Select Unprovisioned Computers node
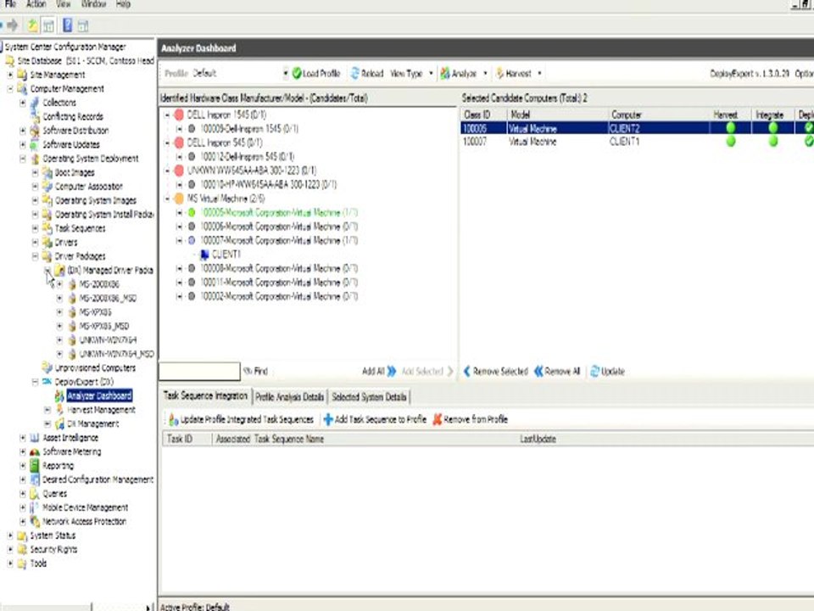The width and height of the screenshot is (814, 611). (x=95, y=367)
